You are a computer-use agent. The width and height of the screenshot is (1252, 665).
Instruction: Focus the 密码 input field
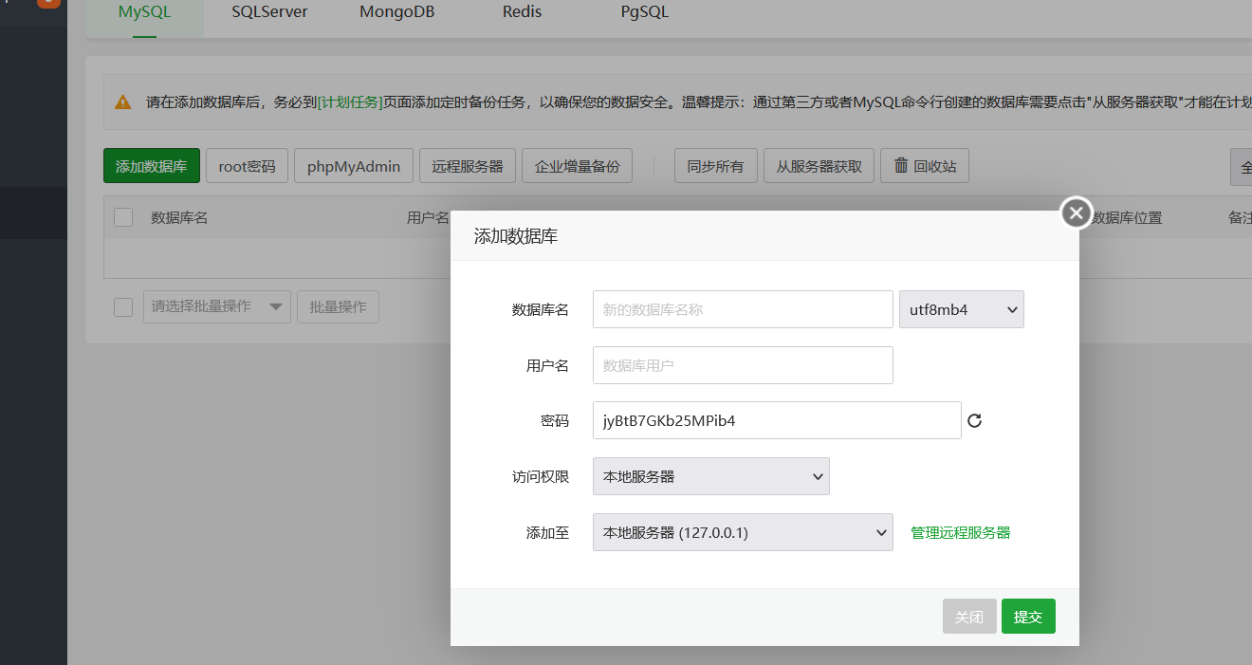(777, 420)
